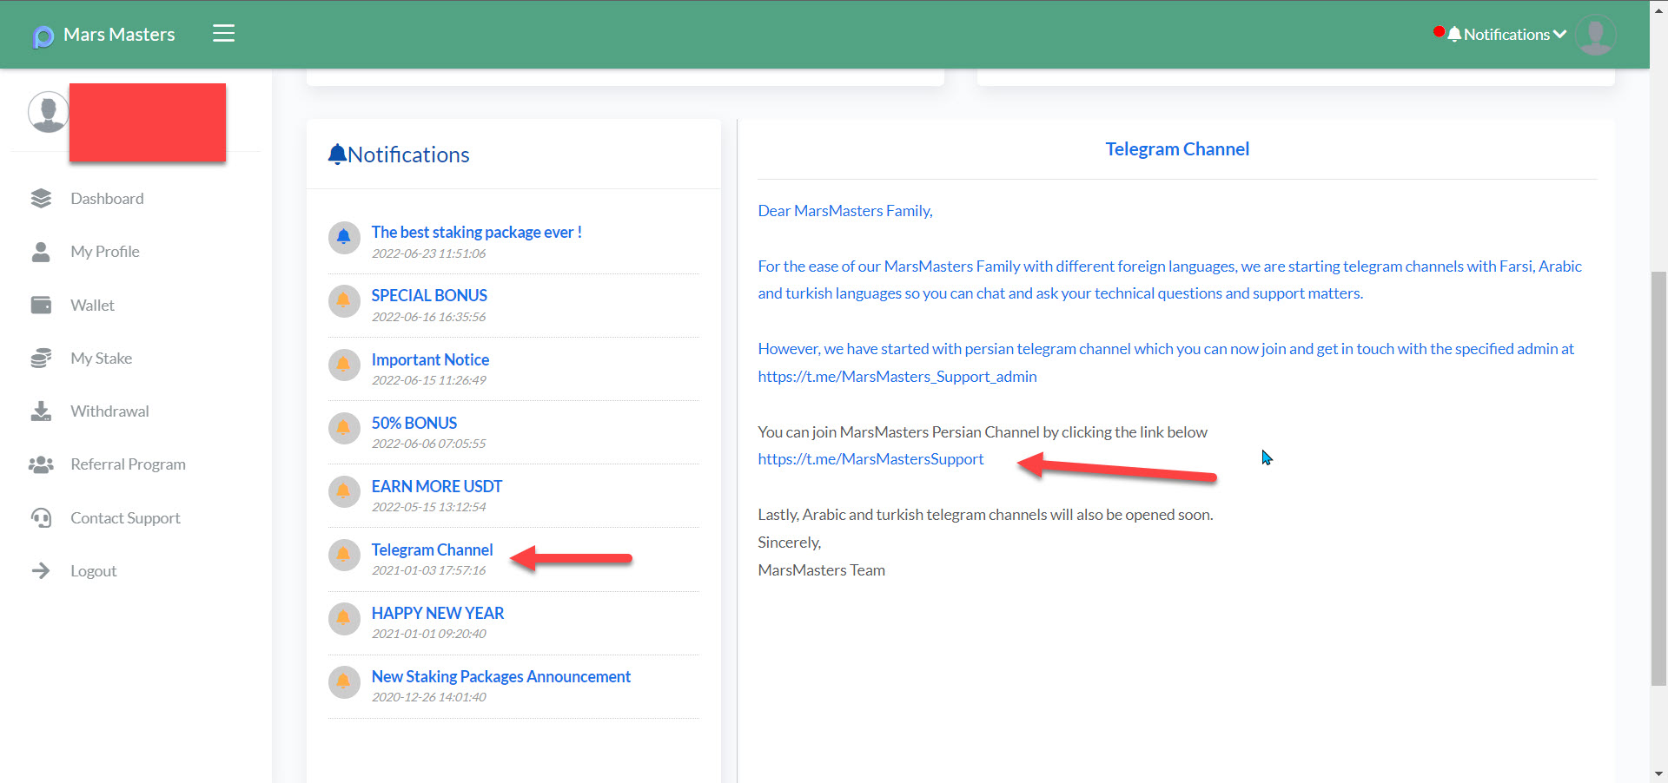Click the sidebar profile avatar picture

pos(49,112)
